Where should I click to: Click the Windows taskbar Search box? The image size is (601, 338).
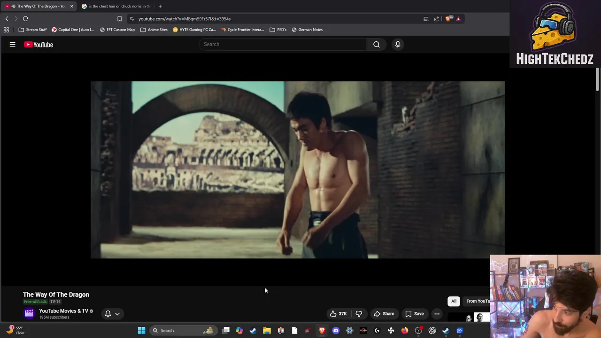(183, 330)
